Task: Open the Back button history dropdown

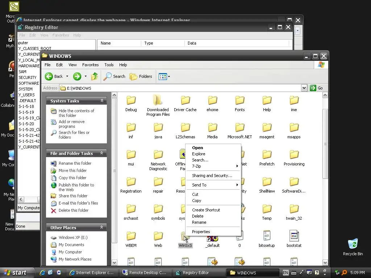Action: click(x=67, y=76)
